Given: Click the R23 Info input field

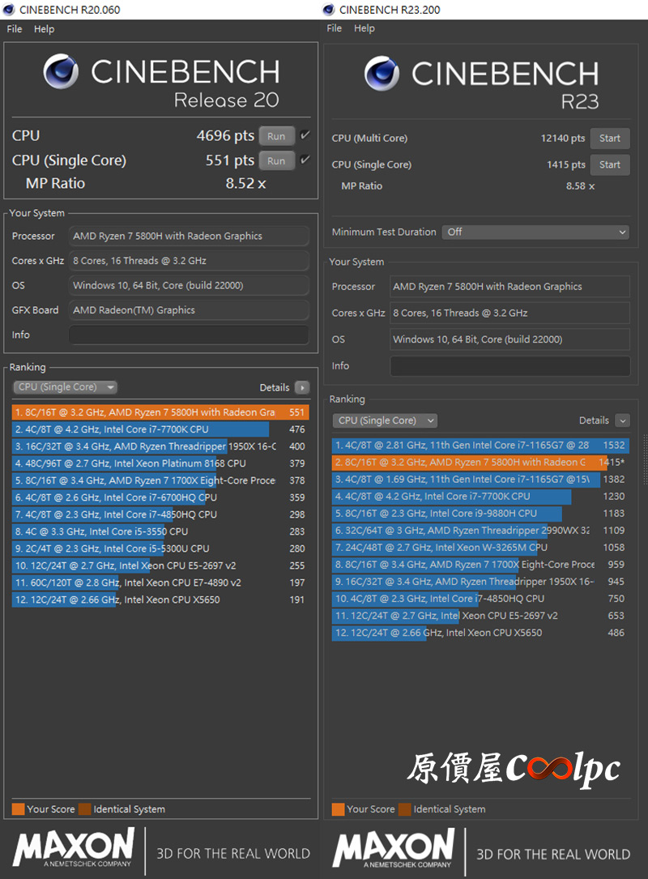Looking at the screenshot, I should (509, 365).
